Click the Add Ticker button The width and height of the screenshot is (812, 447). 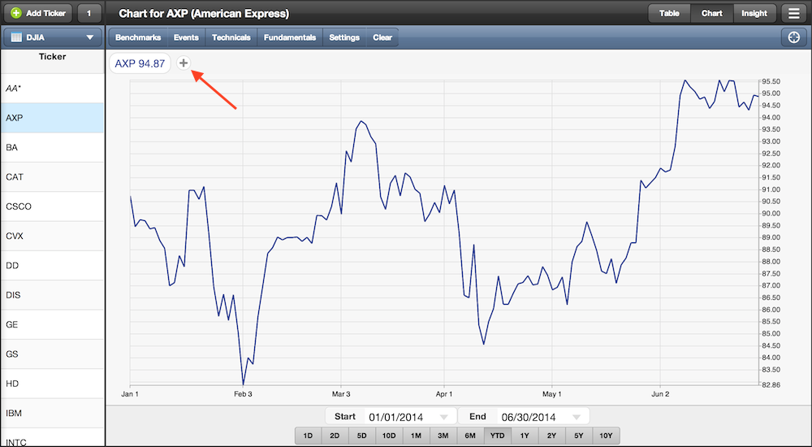point(38,14)
